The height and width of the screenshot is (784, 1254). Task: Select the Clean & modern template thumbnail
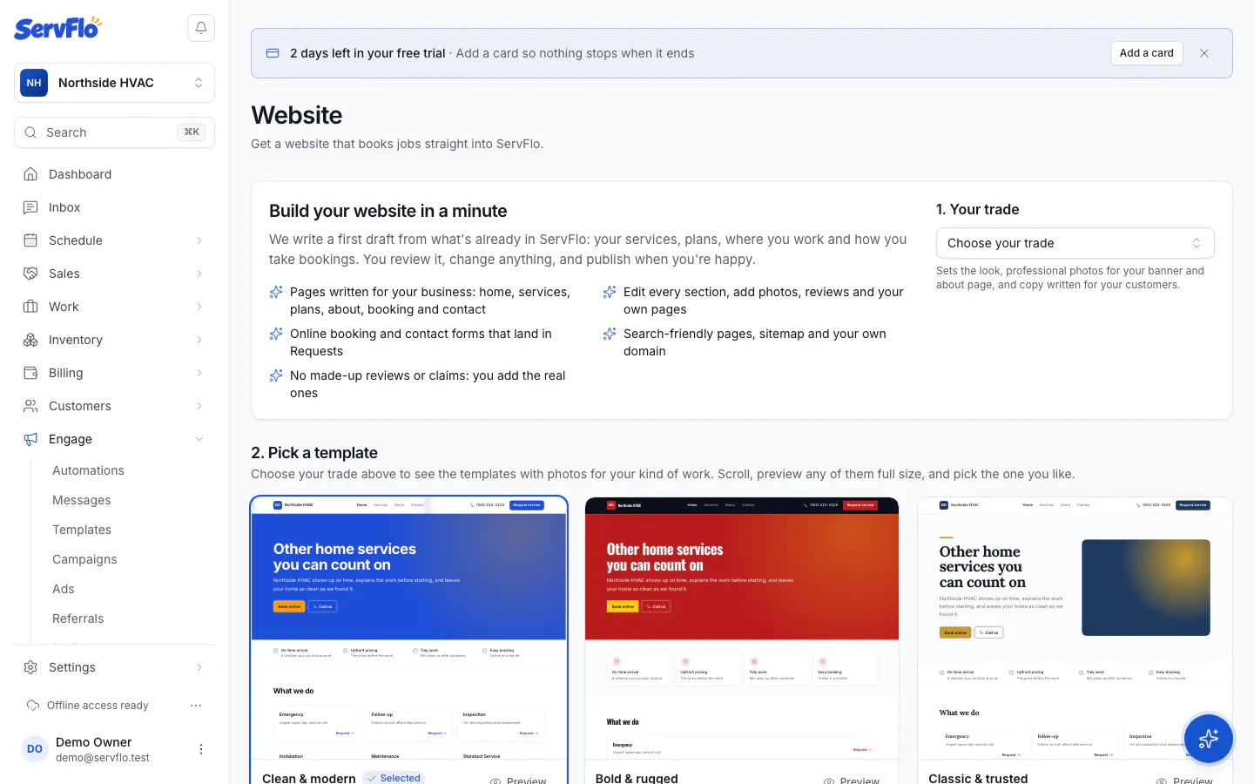(x=408, y=628)
